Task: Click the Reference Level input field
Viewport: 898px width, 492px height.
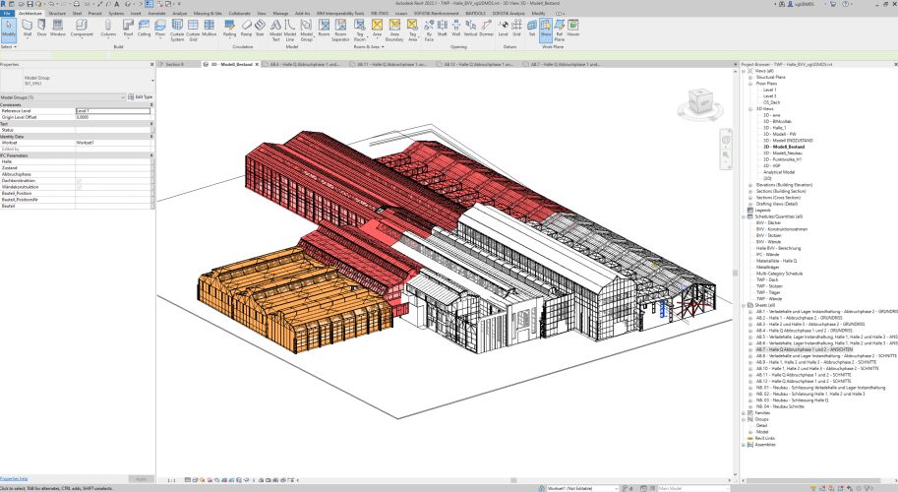Action: point(113,111)
